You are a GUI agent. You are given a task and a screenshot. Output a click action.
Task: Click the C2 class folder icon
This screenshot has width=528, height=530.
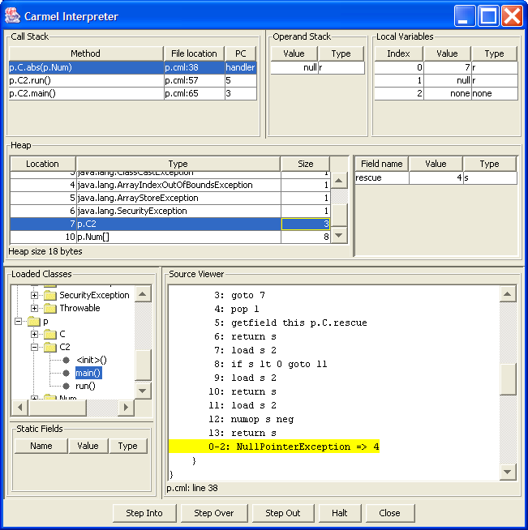pyautogui.click(x=49, y=347)
